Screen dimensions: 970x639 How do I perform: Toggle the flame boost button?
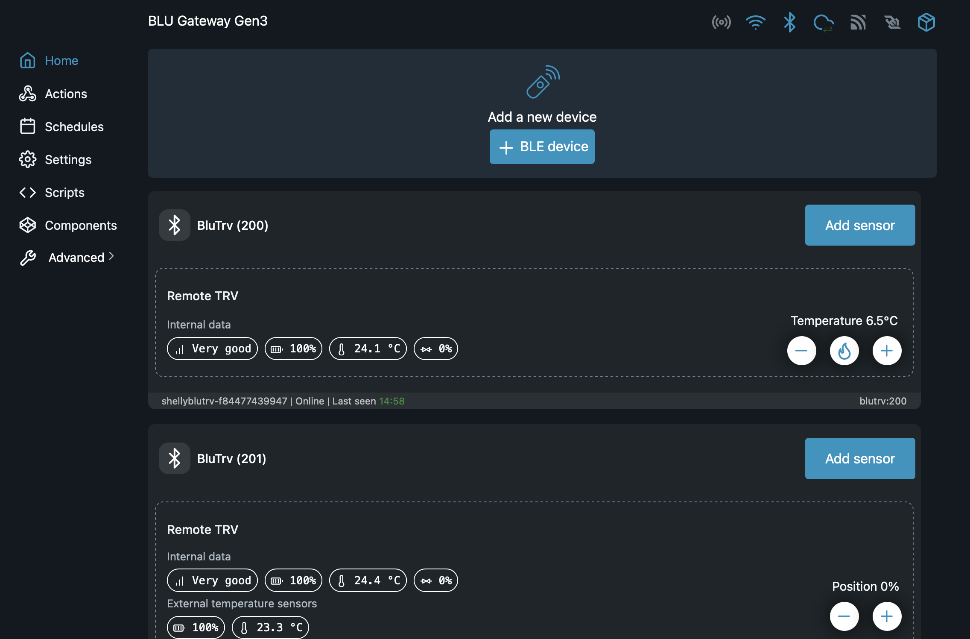point(844,351)
